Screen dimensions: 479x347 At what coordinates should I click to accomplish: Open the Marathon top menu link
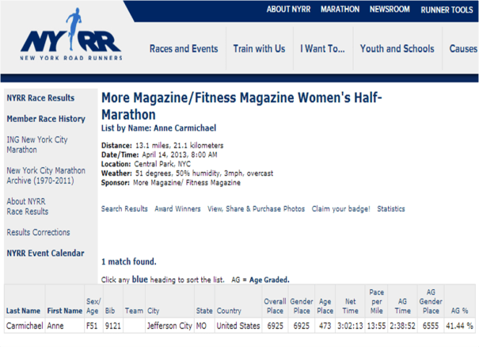tap(340, 10)
